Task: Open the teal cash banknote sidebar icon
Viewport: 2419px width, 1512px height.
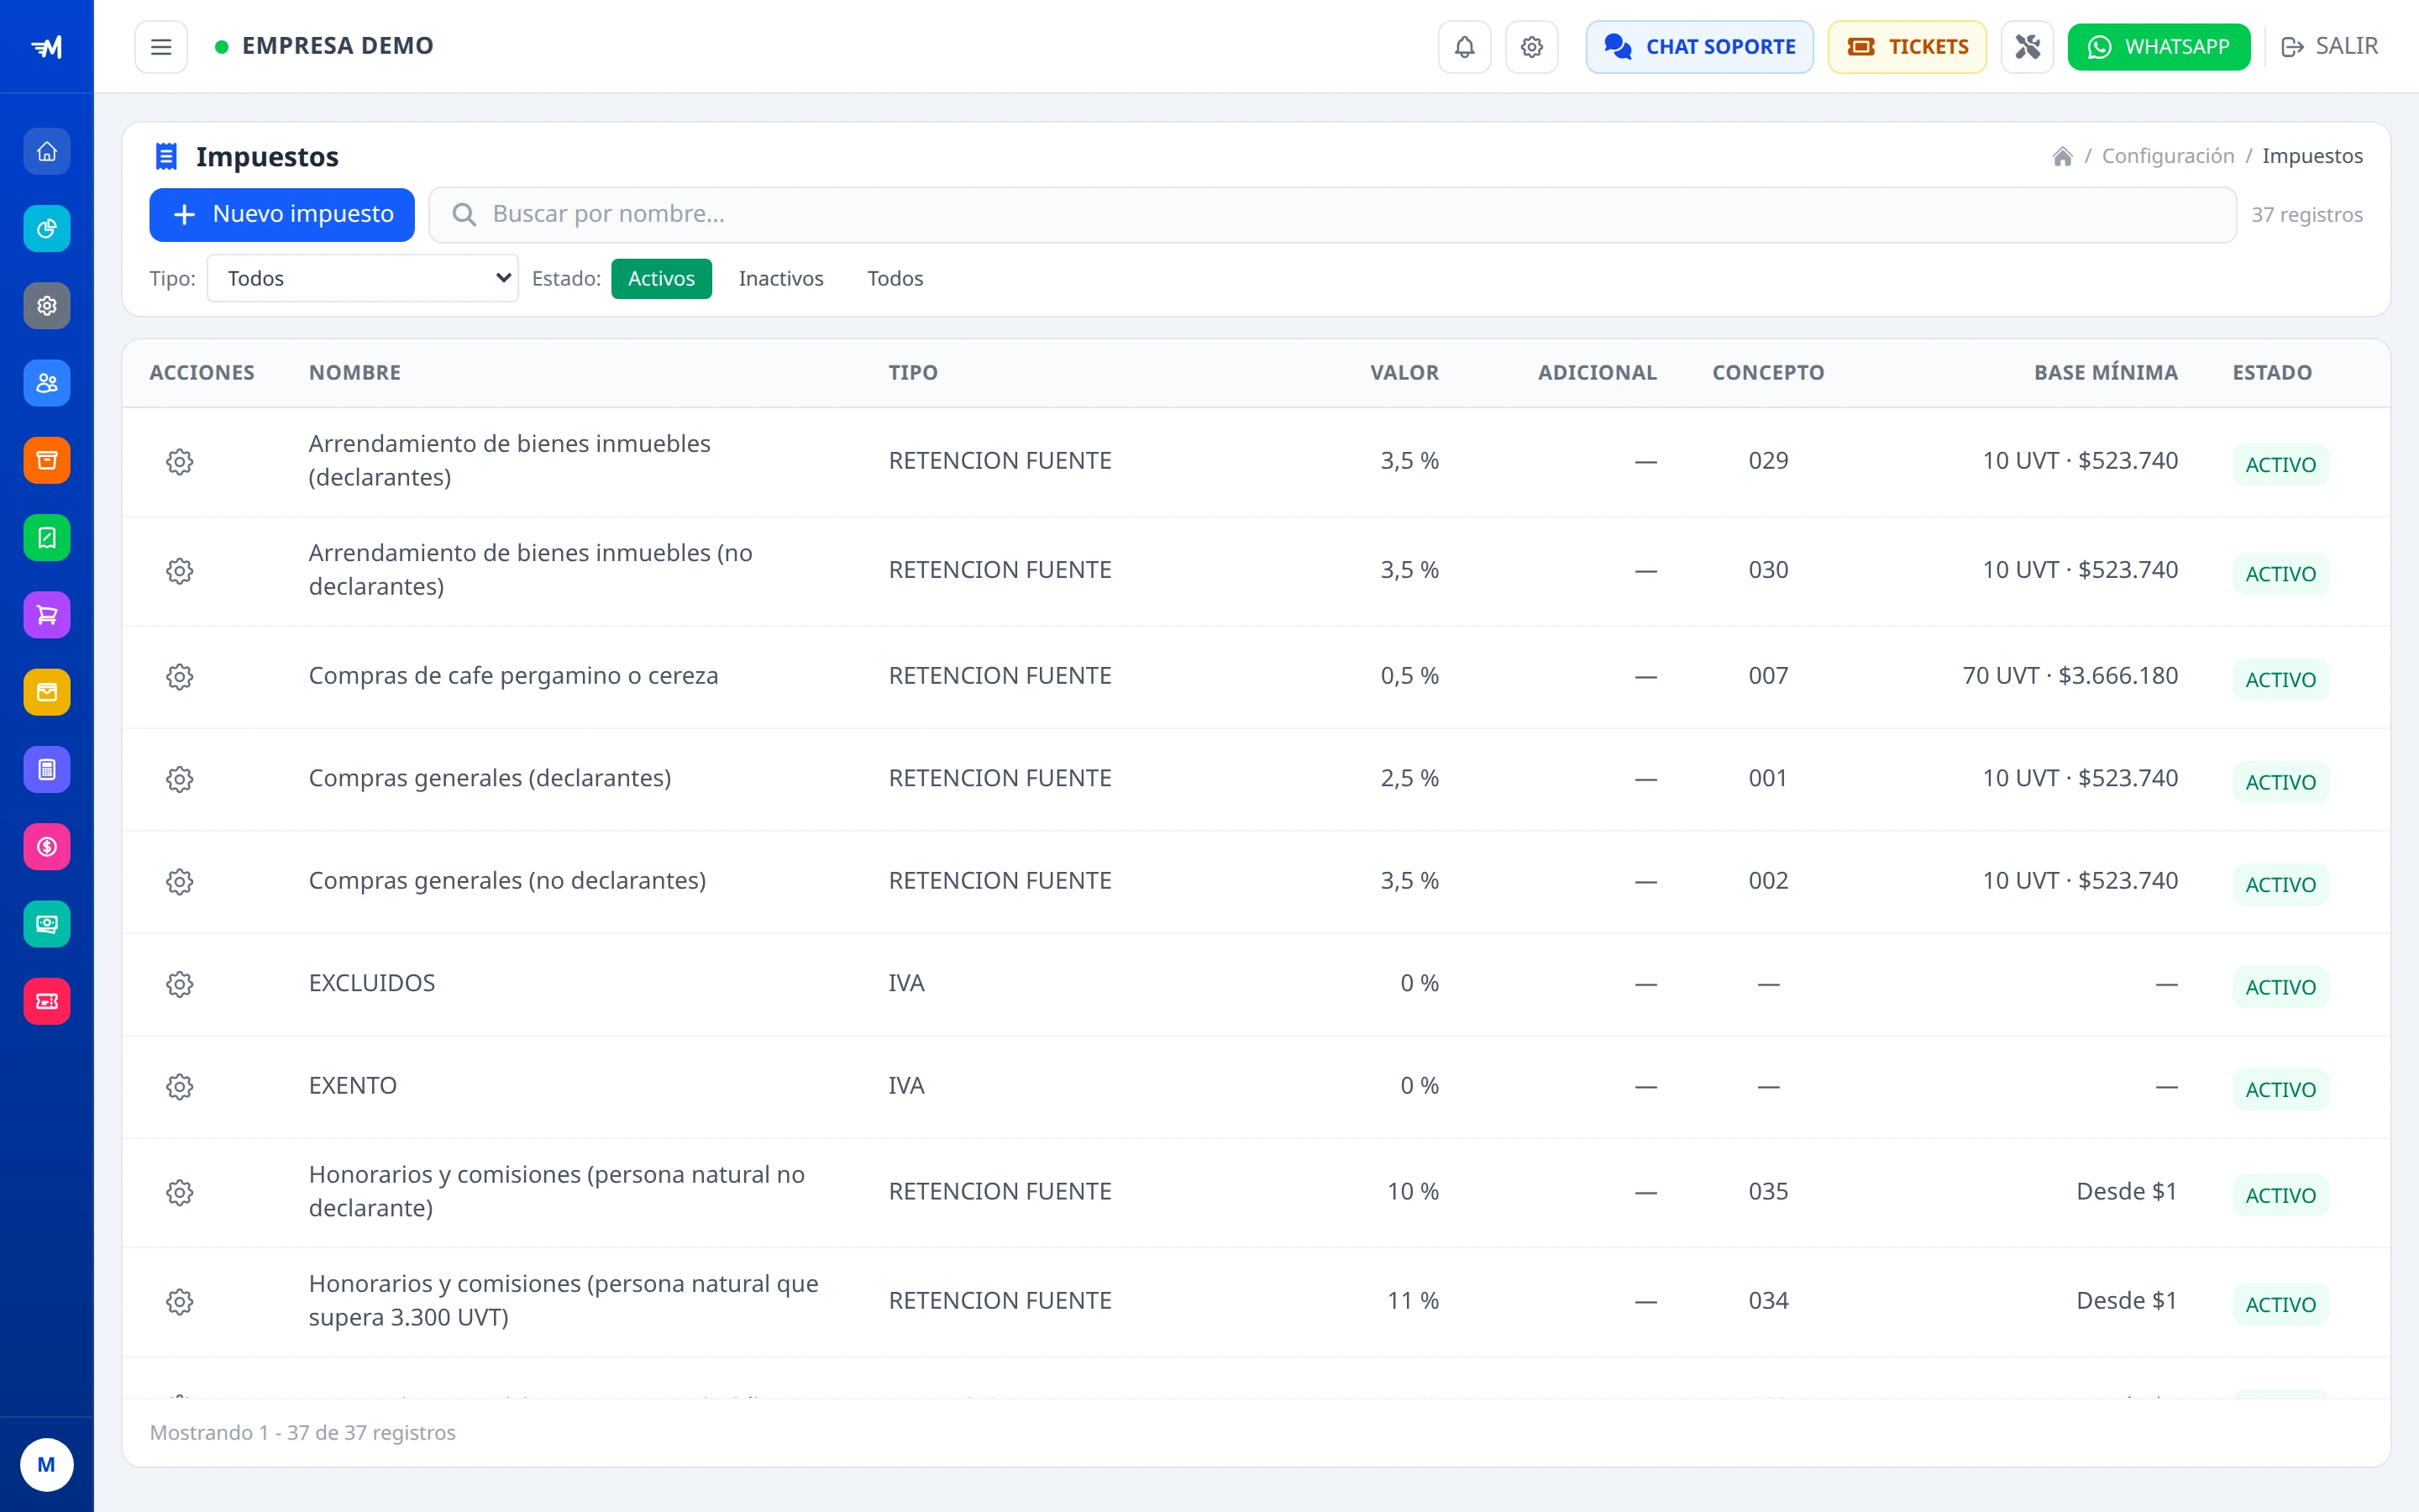Action: click(47, 924)
